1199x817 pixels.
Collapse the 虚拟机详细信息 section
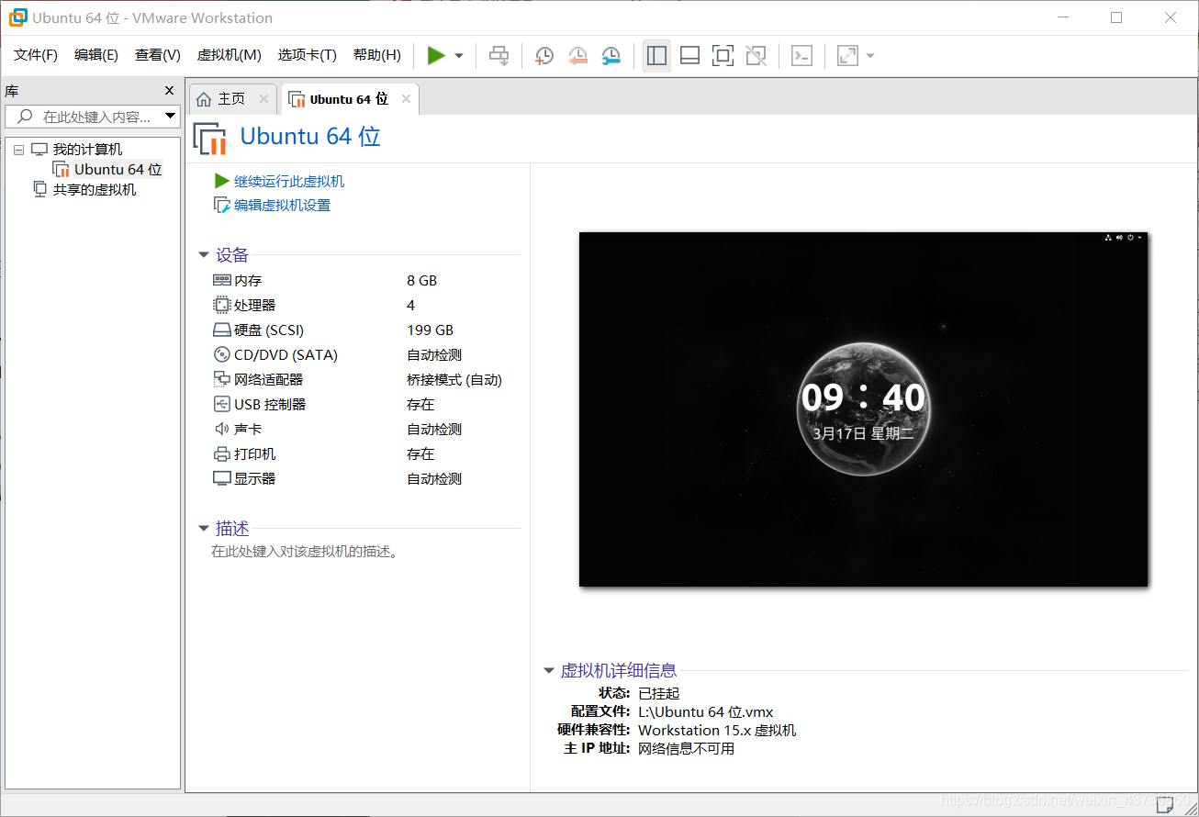point(548,670)
